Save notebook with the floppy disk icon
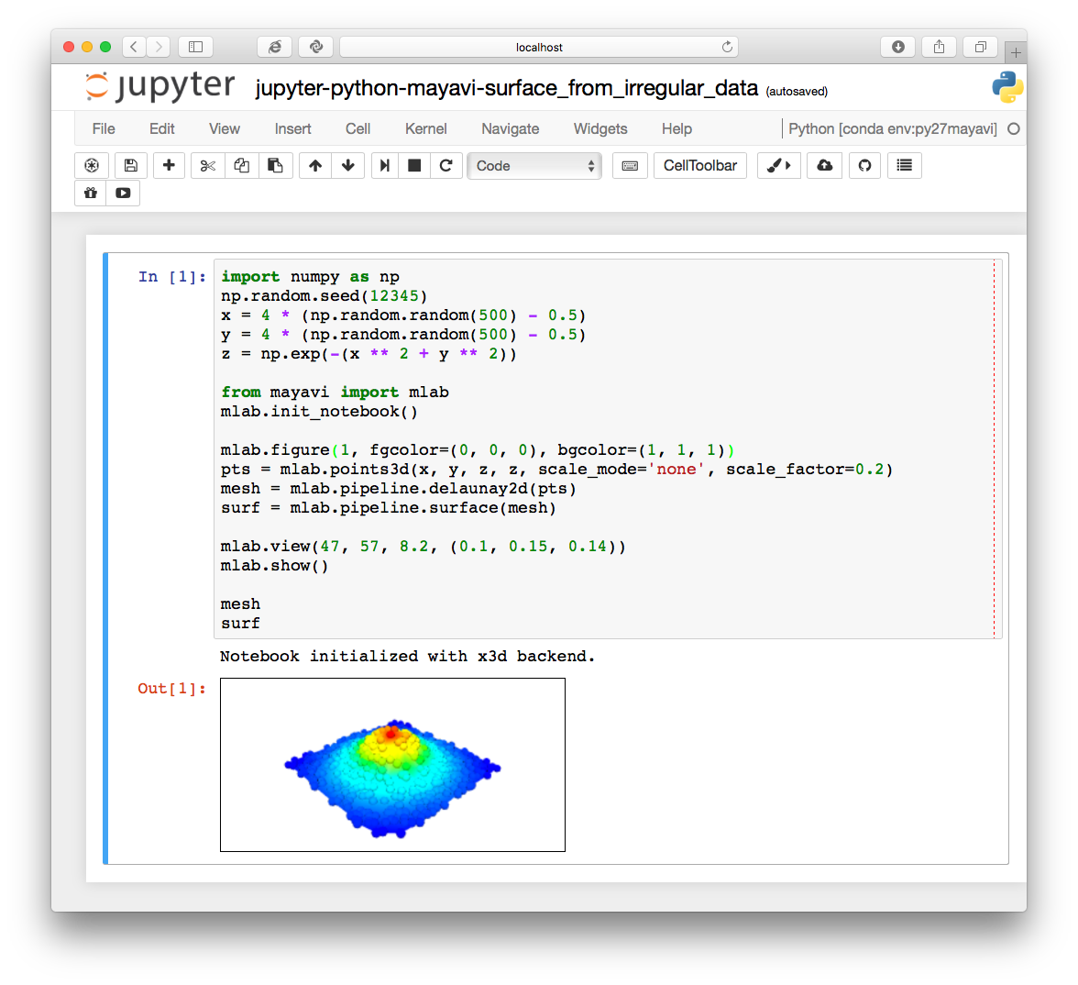1078x985 pixels. point(130,166)
